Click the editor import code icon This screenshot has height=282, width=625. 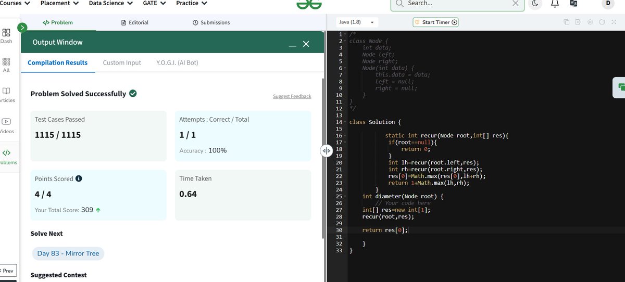(578, 22)
